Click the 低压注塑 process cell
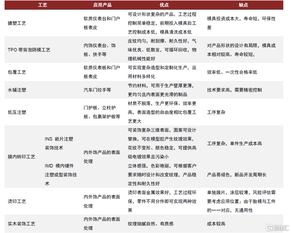The width and height of the screenshot is (291, 233). point(17,112)
